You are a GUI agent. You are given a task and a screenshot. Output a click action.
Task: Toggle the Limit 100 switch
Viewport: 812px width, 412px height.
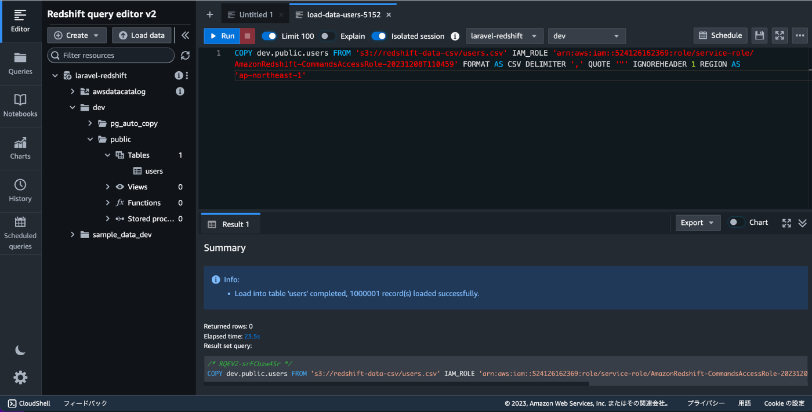coord(269,36)
